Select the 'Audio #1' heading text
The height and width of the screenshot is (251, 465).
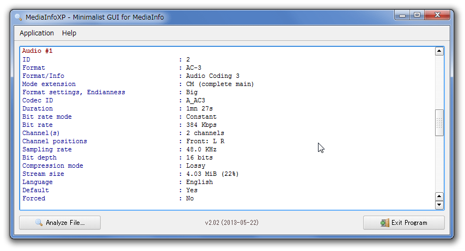(x=38, y=51)
